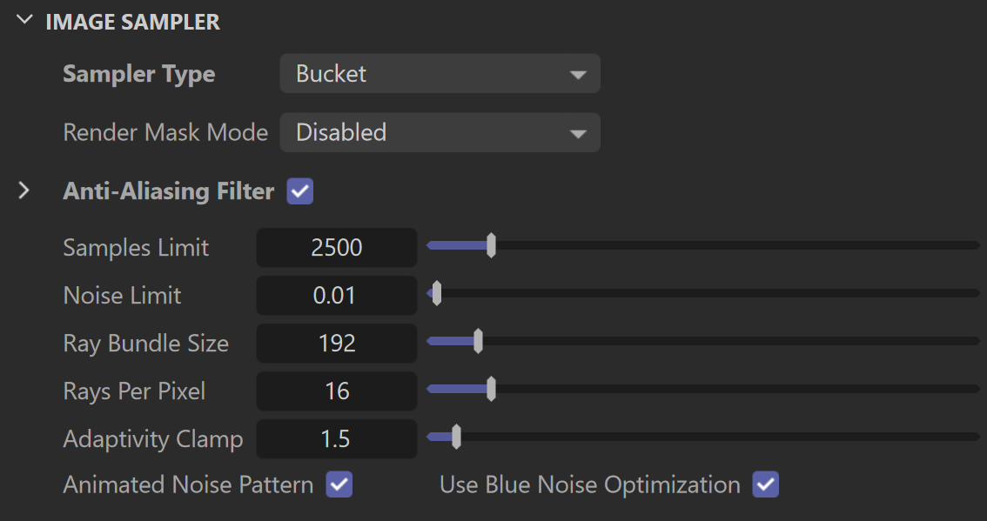987x521 pixels.
Task: Click the Rays Per Pixel value field
Action: click(337, 391)
